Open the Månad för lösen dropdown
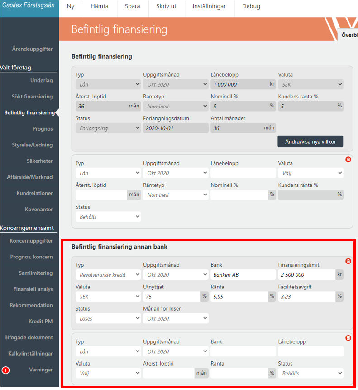This screenshot has width=358, height=390. [x=176, y=319]
